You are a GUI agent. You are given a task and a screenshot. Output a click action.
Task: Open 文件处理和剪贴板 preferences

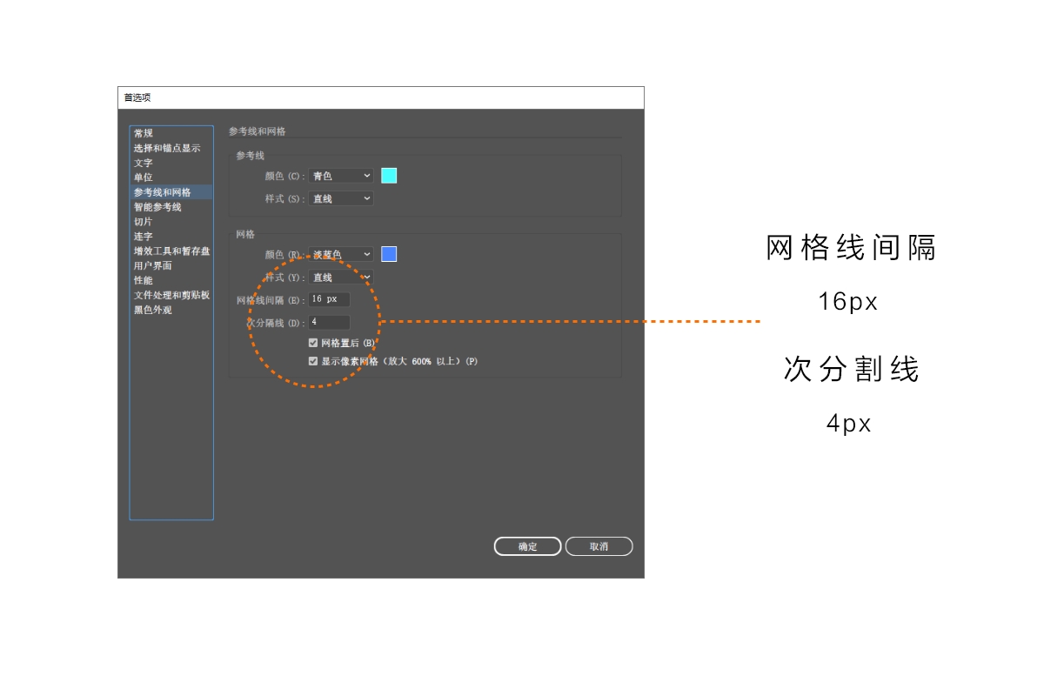[x=171, y=295]
